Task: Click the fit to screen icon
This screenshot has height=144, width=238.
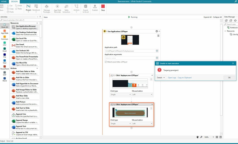Action: pyautogui.click(x=217, y=137)
